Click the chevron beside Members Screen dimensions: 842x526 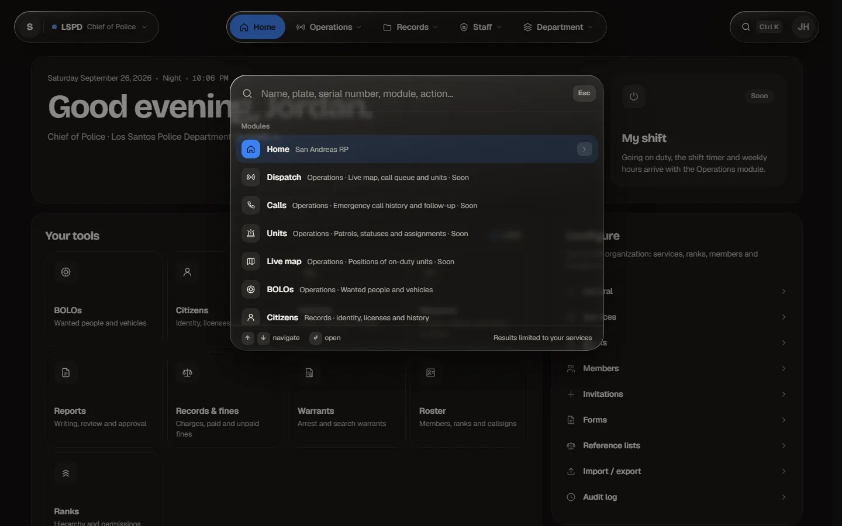[x=784, y=368]
